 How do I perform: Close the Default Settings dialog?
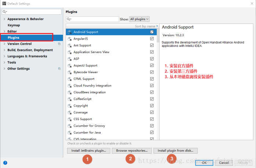click(x=252, y=3)
